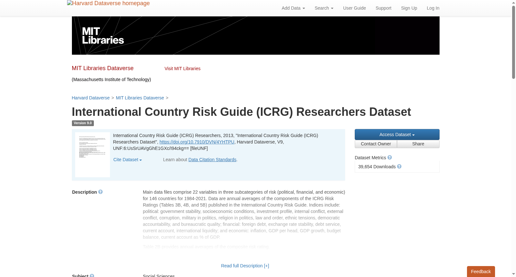
Task: Follow the Visit MIT Libraries link
Action: click(x=183, y=69)
